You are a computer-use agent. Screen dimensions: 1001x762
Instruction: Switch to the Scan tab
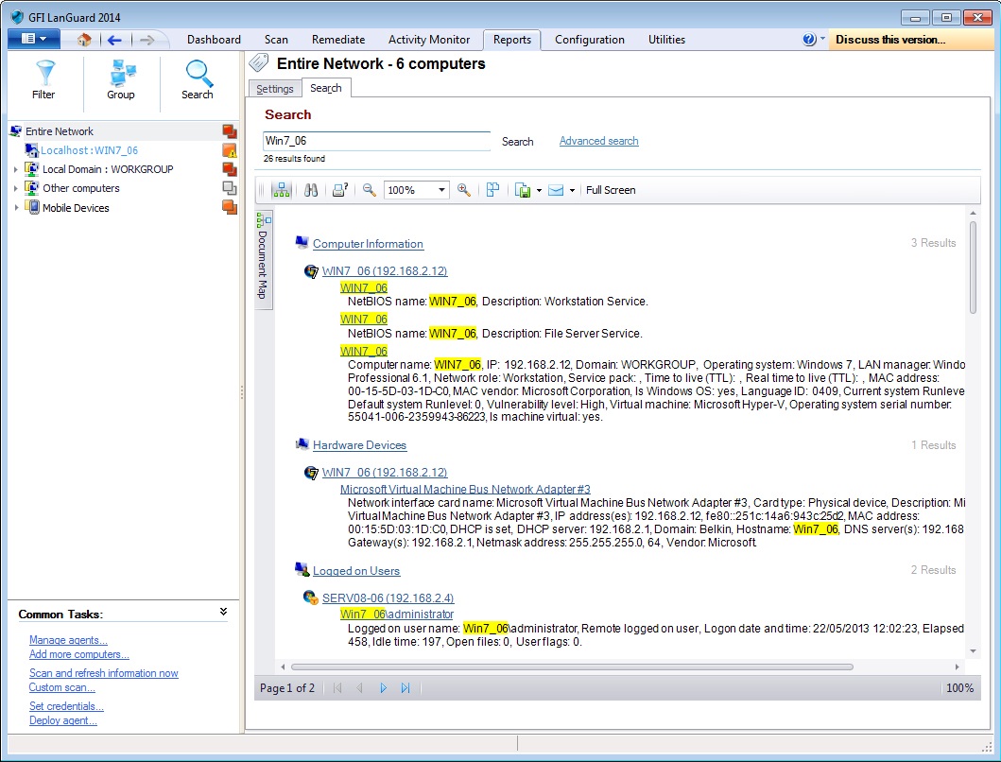tap(276, 40)
